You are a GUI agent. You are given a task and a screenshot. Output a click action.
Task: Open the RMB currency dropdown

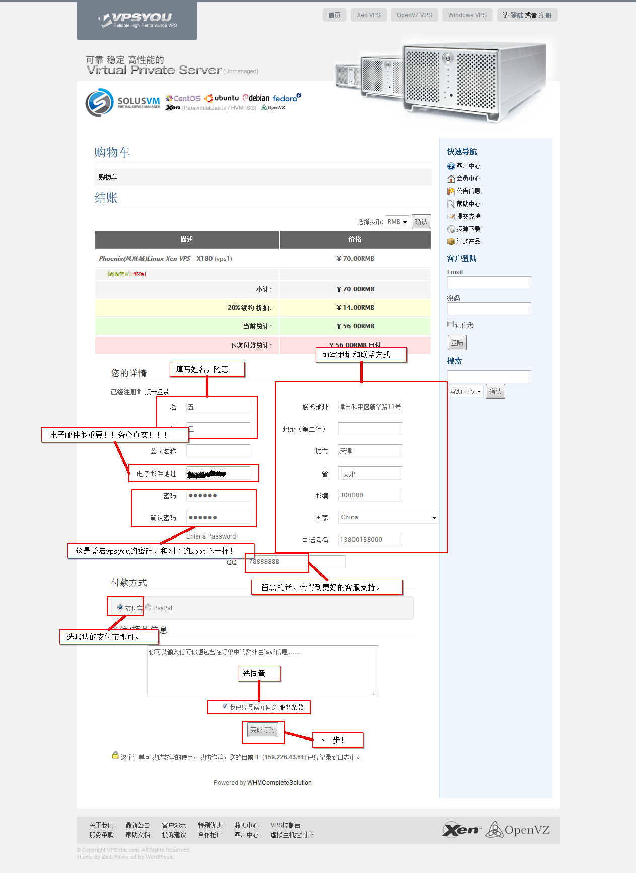point(397,222)
